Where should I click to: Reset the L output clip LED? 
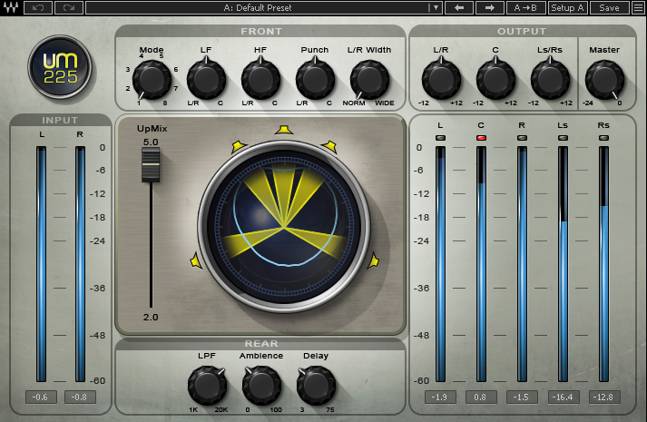pos(440,138)
